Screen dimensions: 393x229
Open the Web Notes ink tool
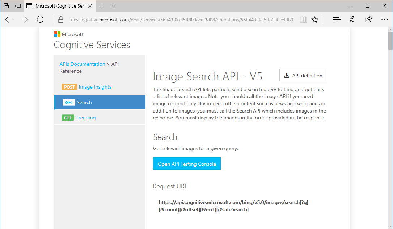[352, 20]
